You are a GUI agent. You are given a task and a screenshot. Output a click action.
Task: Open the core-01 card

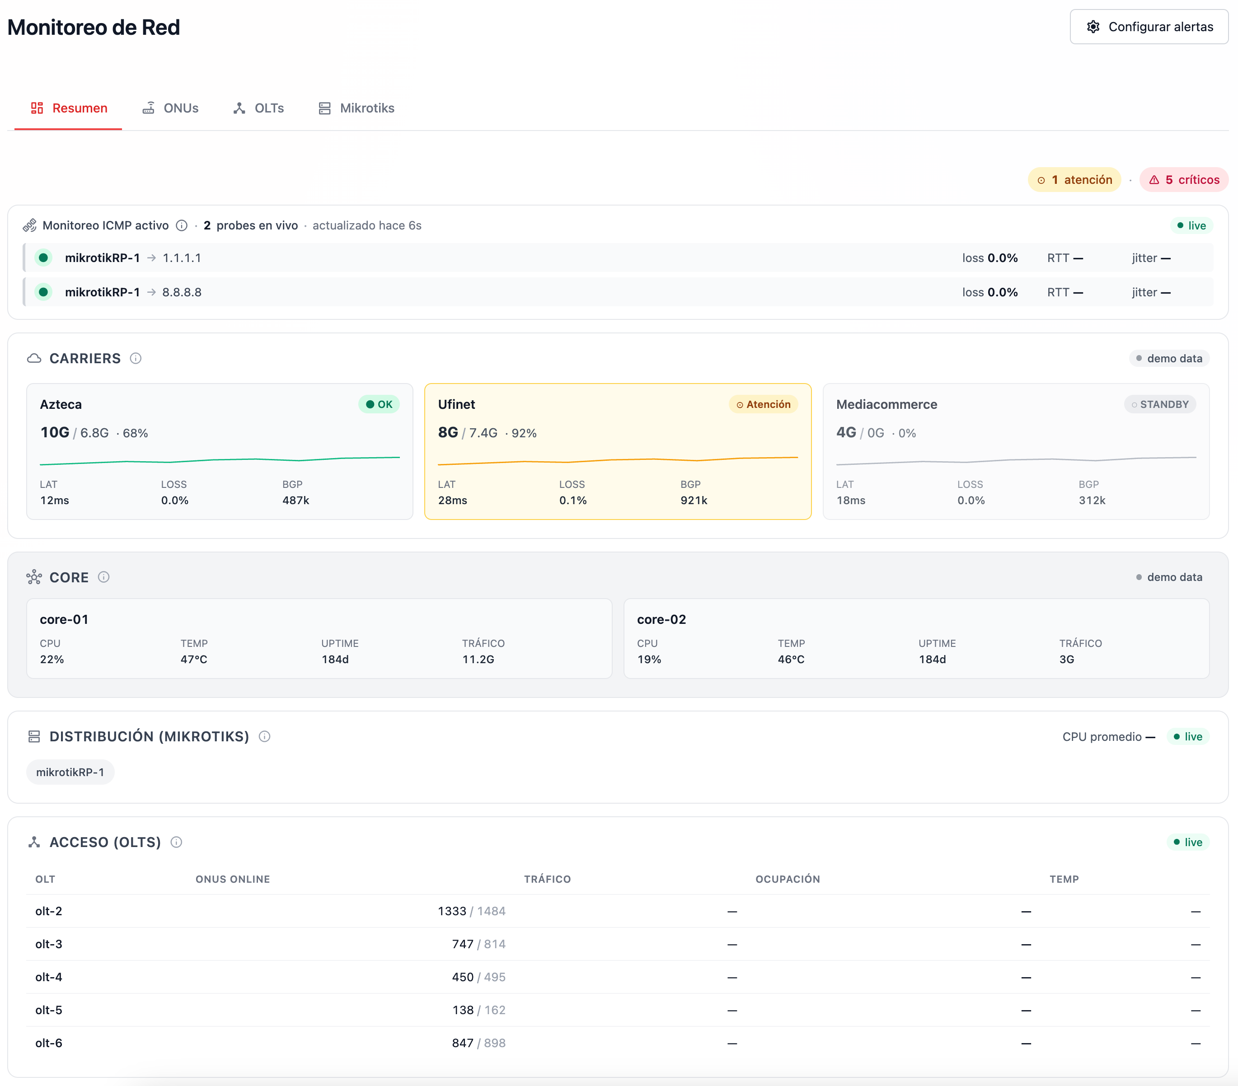tap(319, 638)
